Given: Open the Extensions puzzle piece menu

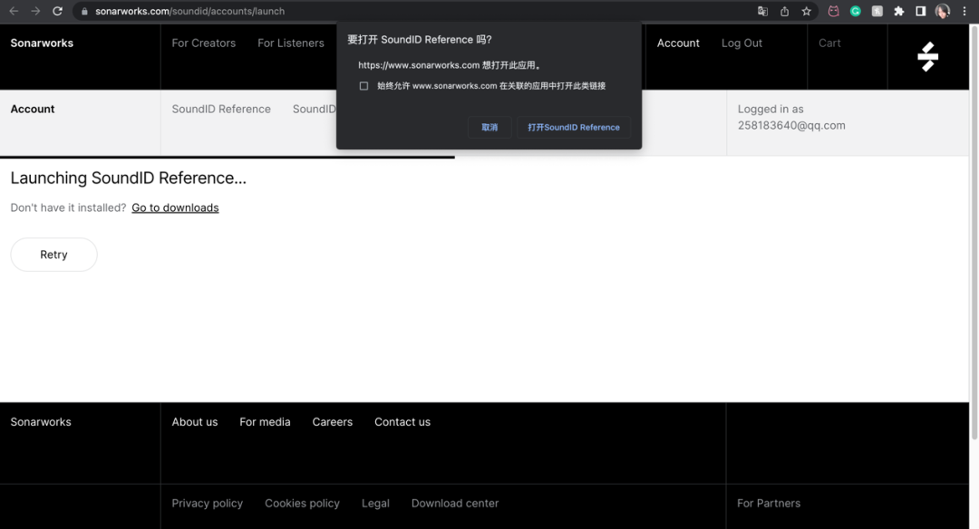Looking at the screenshot, I should [899, 11].
